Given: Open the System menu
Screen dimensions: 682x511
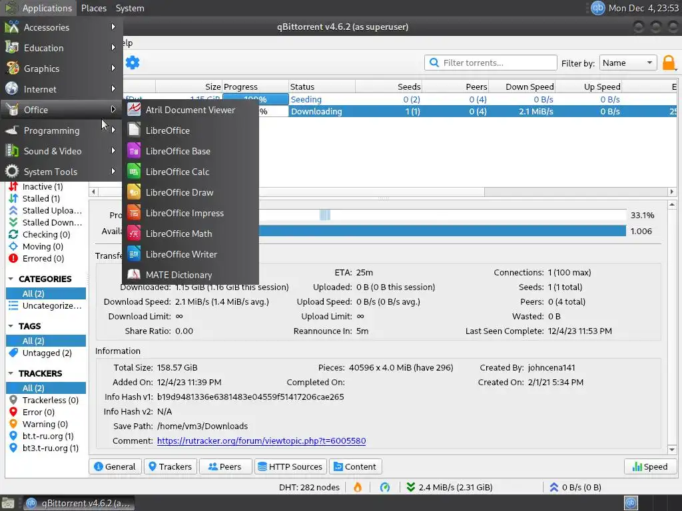Looking at the screenshot, I should pos(130,8).
